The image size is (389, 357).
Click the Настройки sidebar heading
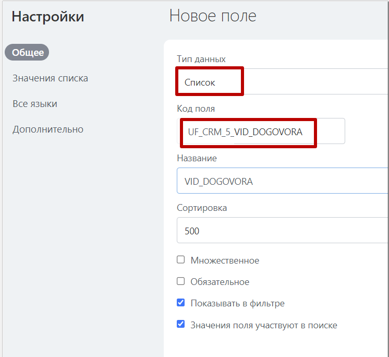point(48,17)
